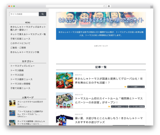The image size is (160, 135).
Task: Select トーマスグッズレビュー category
Action: [22, 66]
